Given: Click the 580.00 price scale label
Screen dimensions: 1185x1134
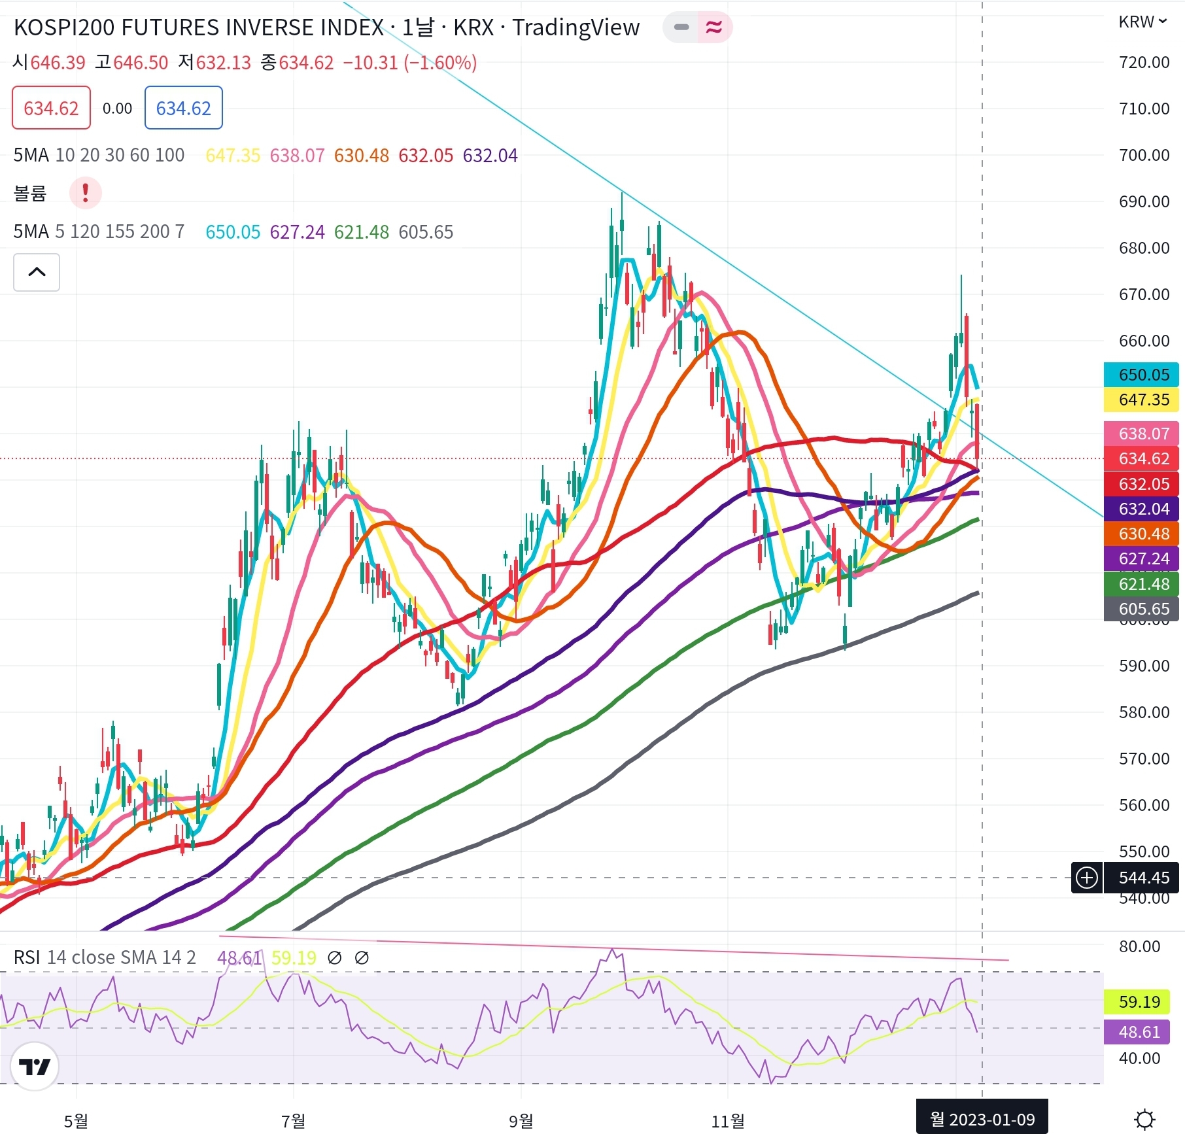Looking at the screenshot, I should point(1144,712).
